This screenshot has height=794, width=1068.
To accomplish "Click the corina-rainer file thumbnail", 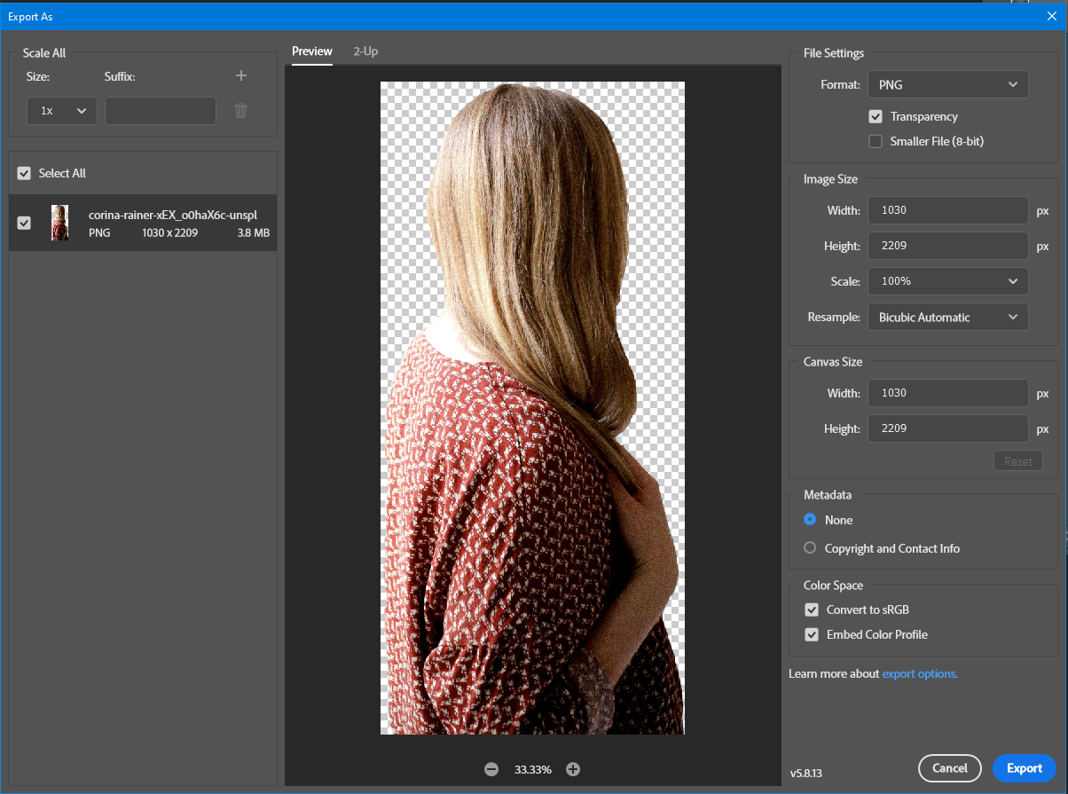I will (59, 223).
